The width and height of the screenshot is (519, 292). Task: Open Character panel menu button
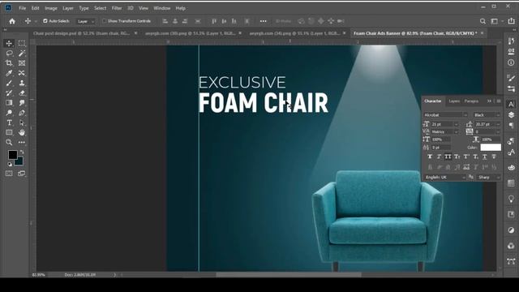(499, 101)
